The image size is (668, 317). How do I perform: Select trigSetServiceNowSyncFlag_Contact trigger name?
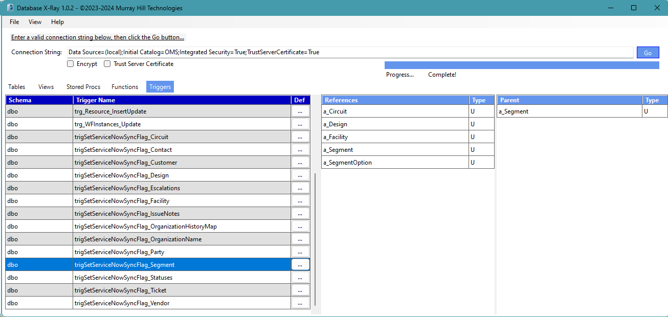click(182, 149)
